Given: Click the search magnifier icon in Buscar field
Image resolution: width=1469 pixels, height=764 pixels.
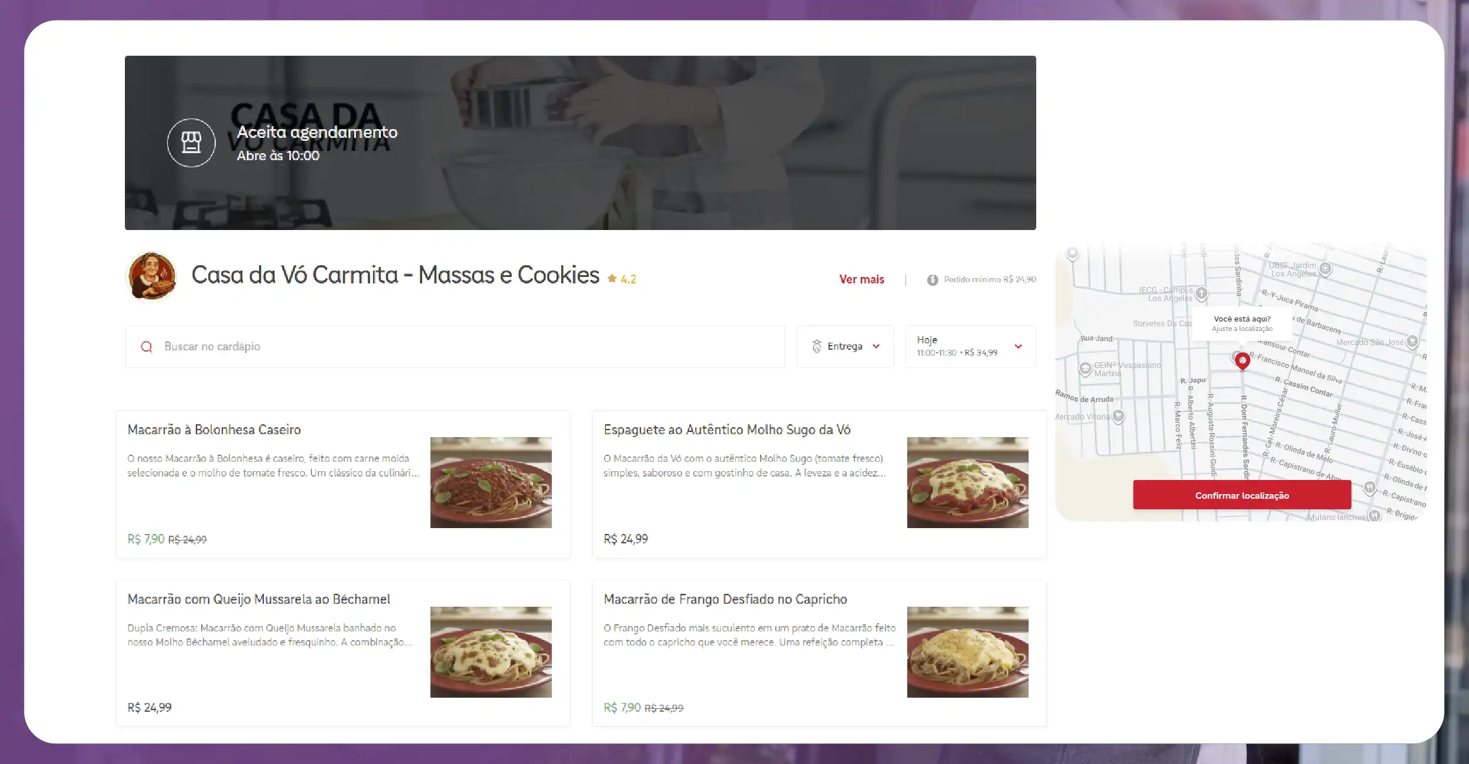Looking at the screenshot, I should (147, 347).
